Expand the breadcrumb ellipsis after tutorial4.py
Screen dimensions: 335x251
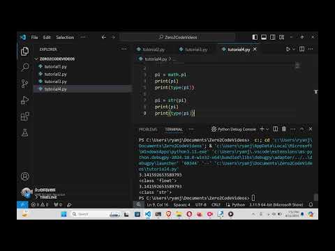point(174,59)
